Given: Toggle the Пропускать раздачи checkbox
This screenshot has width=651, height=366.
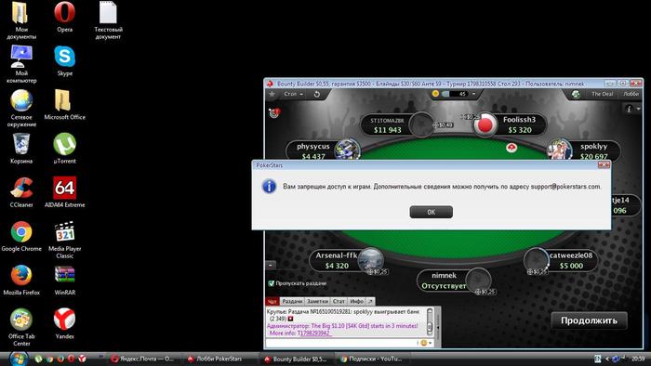Looking at the screenshot, I should [x=272, y=283].
